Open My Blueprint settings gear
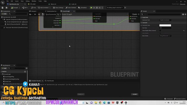 coord(27,68)
